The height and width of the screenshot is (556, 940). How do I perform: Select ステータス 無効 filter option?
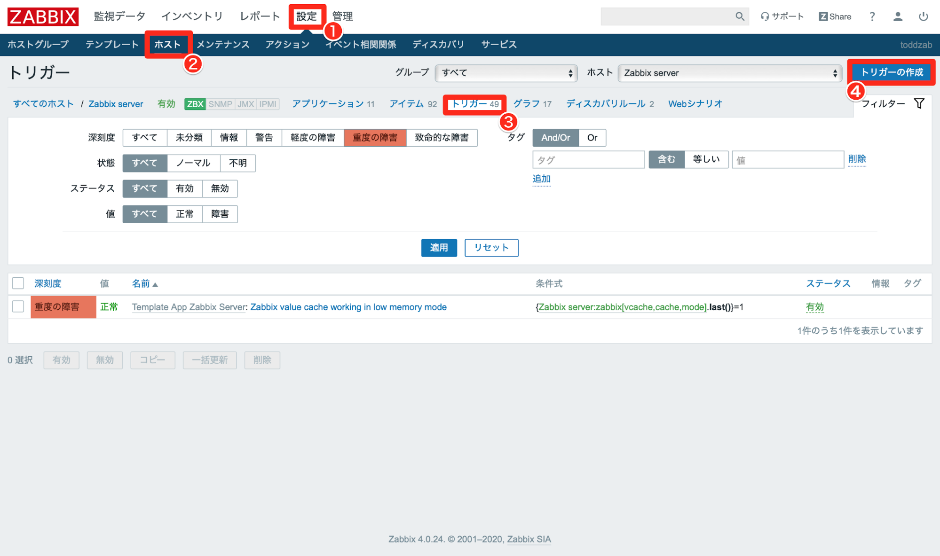pos(220,188)
